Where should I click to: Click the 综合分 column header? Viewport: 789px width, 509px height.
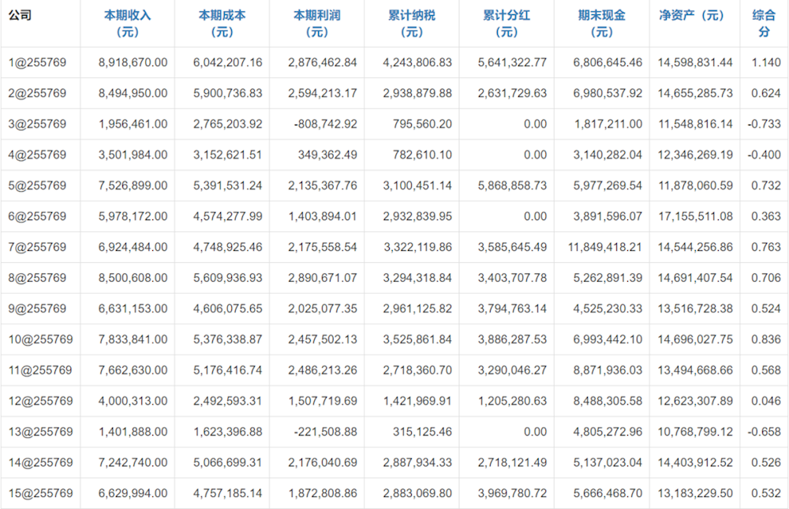[x=764, y=24]
